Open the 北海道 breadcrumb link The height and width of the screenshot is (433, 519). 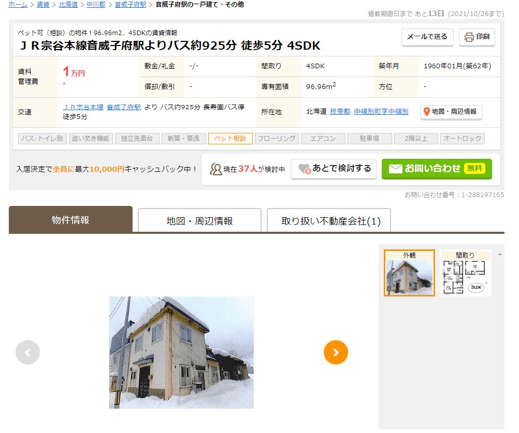(x=68, y=5)
